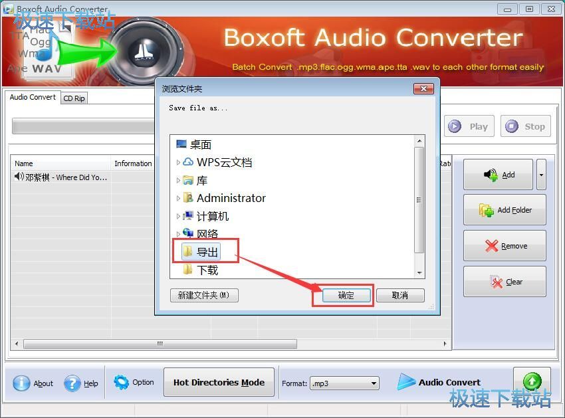Open the About info icon
565x418 pixels.
pyautogui.click(x=21, y=383)
